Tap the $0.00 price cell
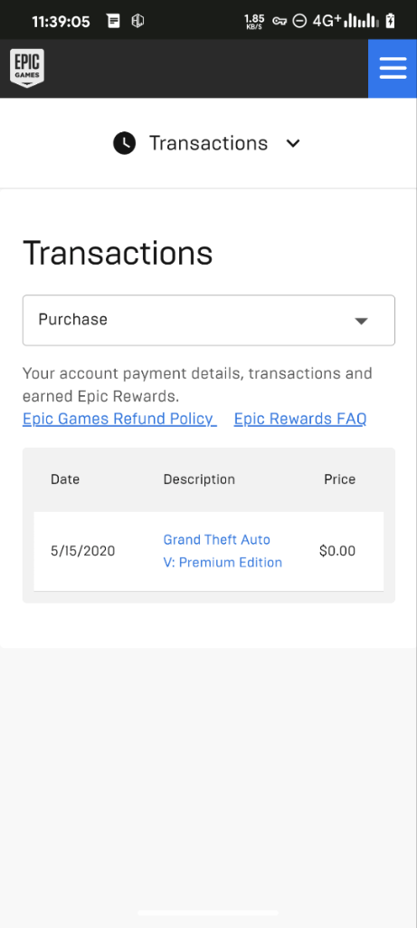 pyautogui.click(x=337, y=551)
